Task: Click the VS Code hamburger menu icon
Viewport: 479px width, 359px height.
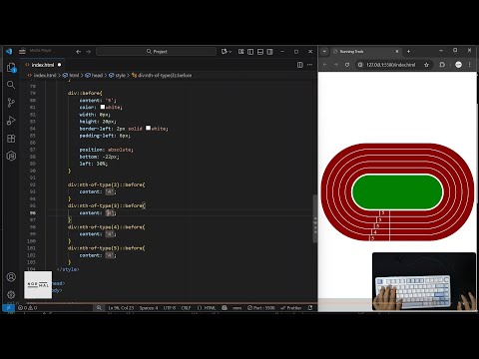Action: click(x=22, y=51)
